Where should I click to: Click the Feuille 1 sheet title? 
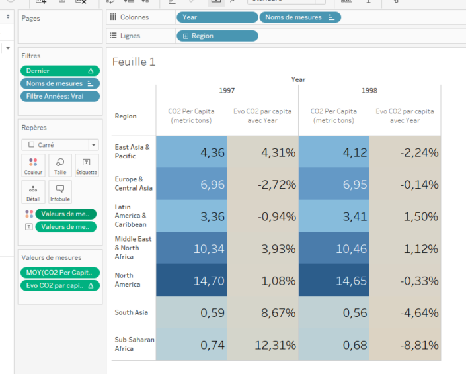tap(134, 62)
